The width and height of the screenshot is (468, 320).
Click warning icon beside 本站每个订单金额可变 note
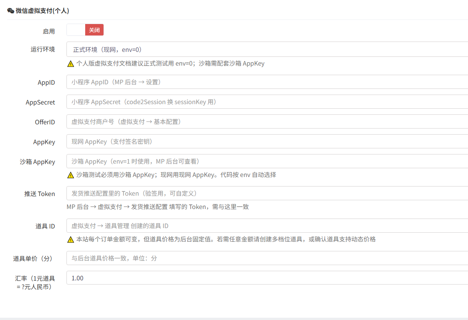(70, 240)
